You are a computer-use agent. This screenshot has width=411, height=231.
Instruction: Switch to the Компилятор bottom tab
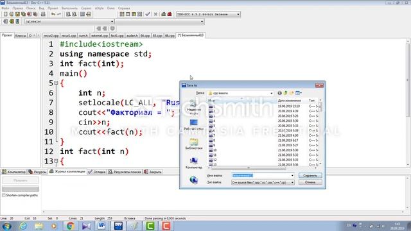(14, 172)
